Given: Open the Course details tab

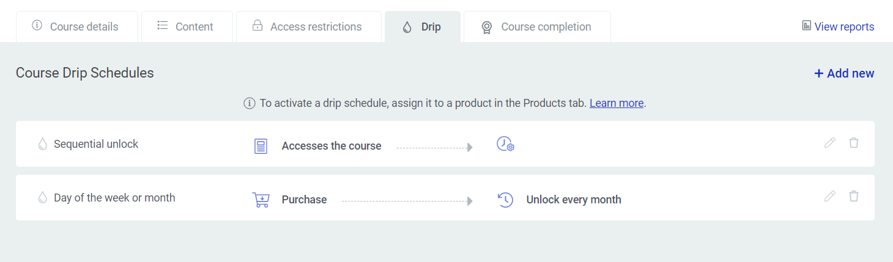Looking at the screenshot, I should click(x=77, y=27).
